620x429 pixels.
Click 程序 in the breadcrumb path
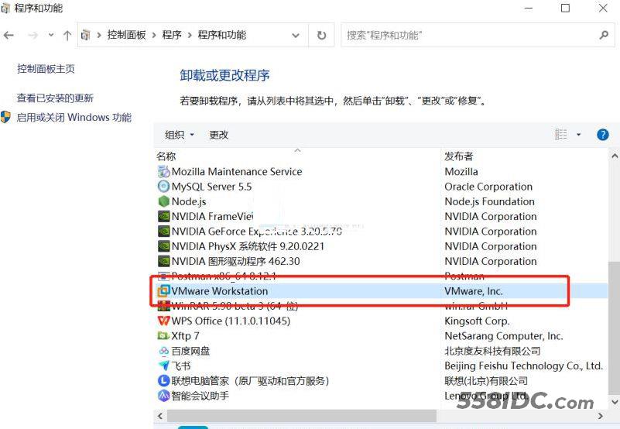click(172, 35)
